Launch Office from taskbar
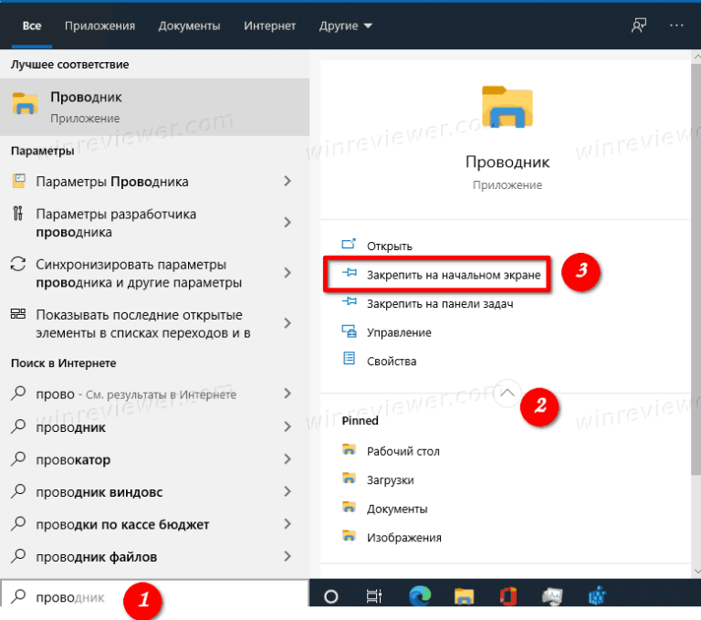 tap(507, 596)
